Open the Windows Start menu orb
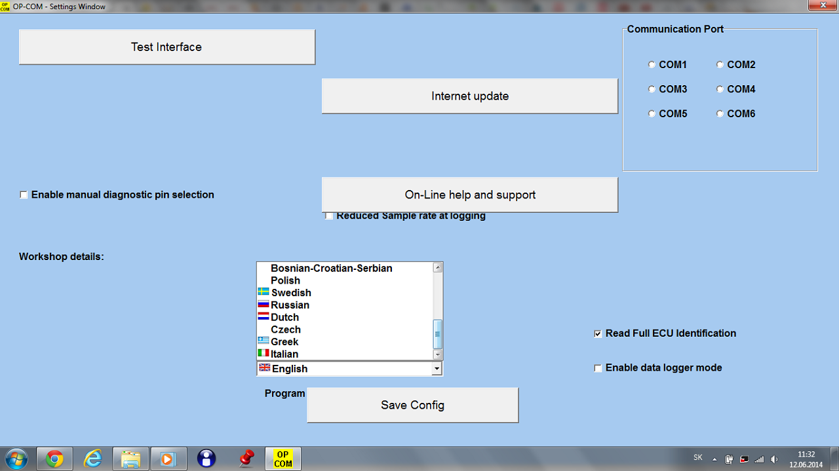This screenshot has height=471, width=839. click(x=16, y=458)
